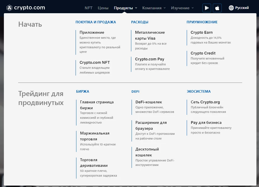Screen dimensions: 259x187
Task: Open Торговля деривативами link
Action: tap(94, 163)
